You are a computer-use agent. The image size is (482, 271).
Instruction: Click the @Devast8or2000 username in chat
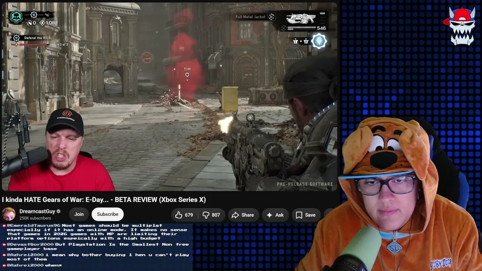tap(30, 244)
